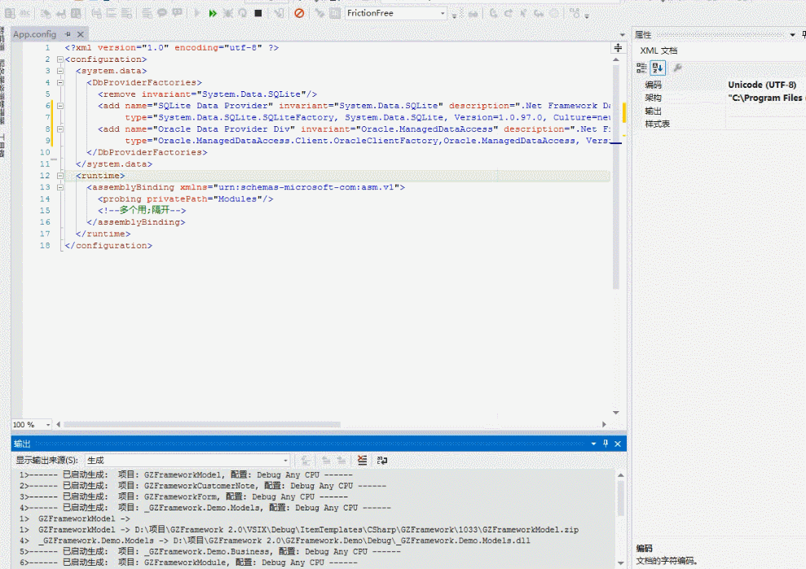
Task: Click the remove invariant line text
Action: point(207,94)
